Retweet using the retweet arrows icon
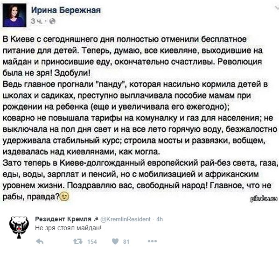 (x=78, y=241)
